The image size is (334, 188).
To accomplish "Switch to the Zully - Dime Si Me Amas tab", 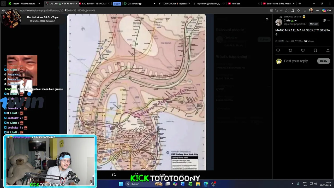I will (279, 4).
